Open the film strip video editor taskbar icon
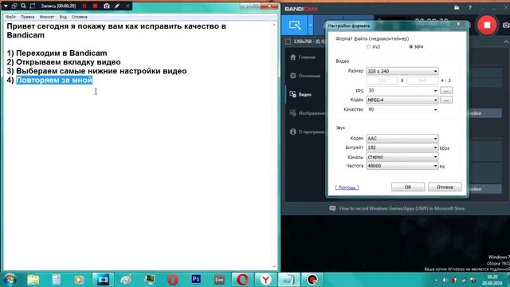The height and width of the screenshot is (287, 510). [x=103, y=280]
